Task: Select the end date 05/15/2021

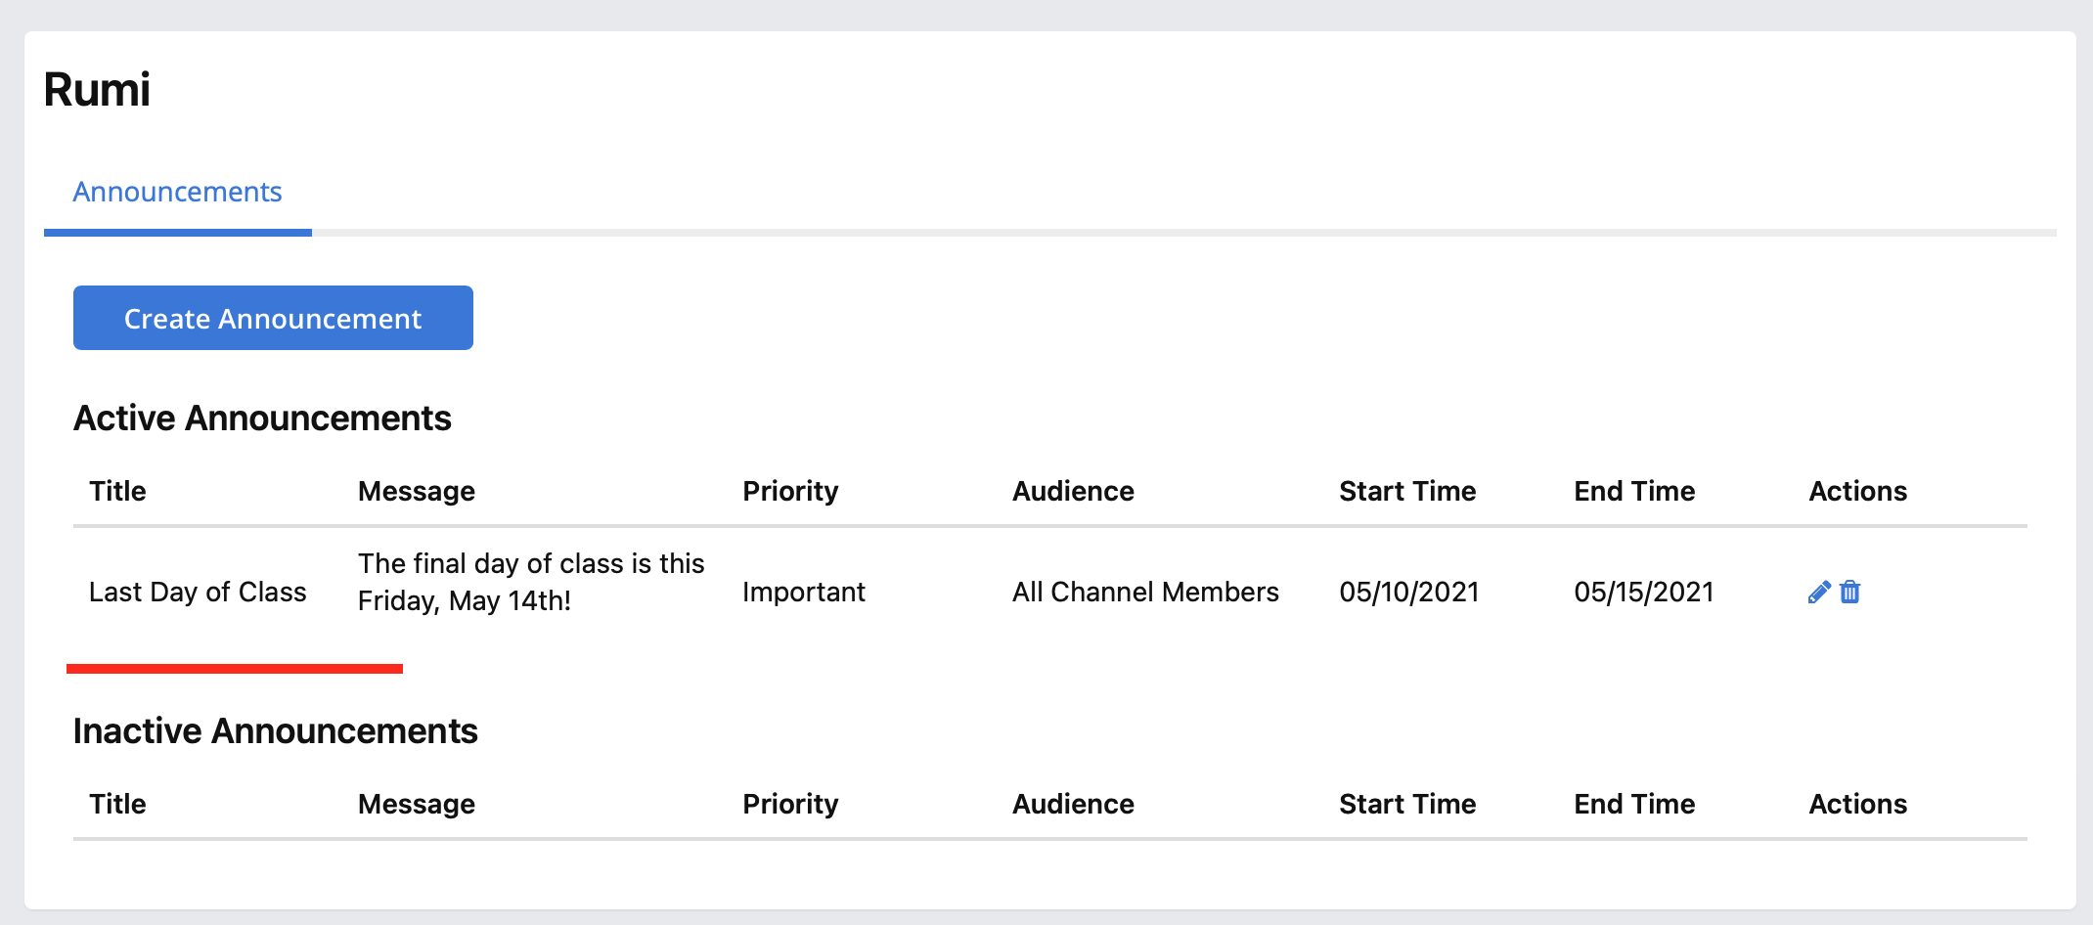Action: pos(1644,592)
